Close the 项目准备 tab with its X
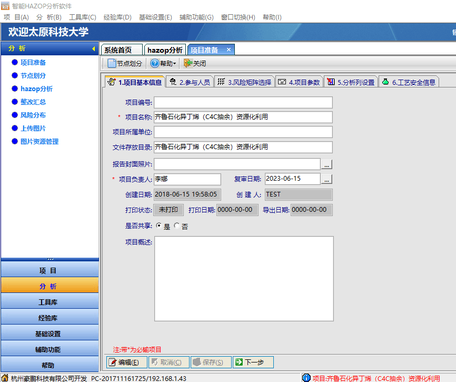Image resolution: width=456 pixels, height=382 pixels. click(x=229, y=50)
